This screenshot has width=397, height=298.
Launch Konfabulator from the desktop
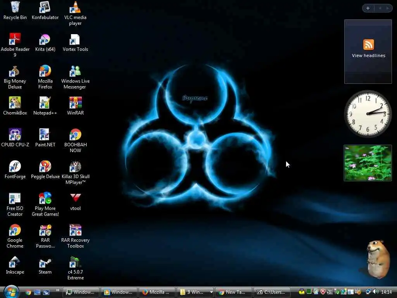coord(45,10)
